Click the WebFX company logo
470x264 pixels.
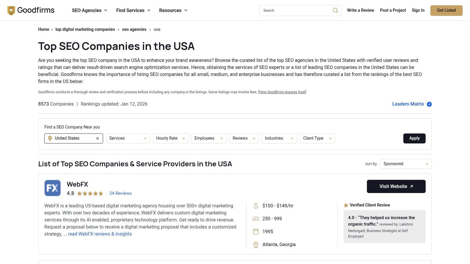pos(53,188)
